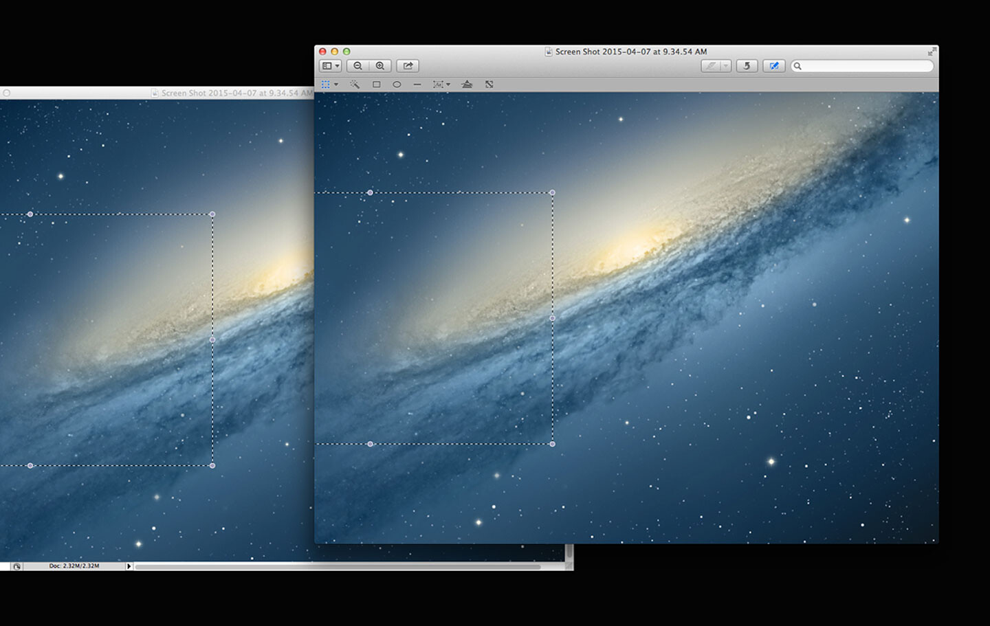Screen dimensions: 990x626
Task: Open the Adjust Size tool
Action: tap(489, 85)
